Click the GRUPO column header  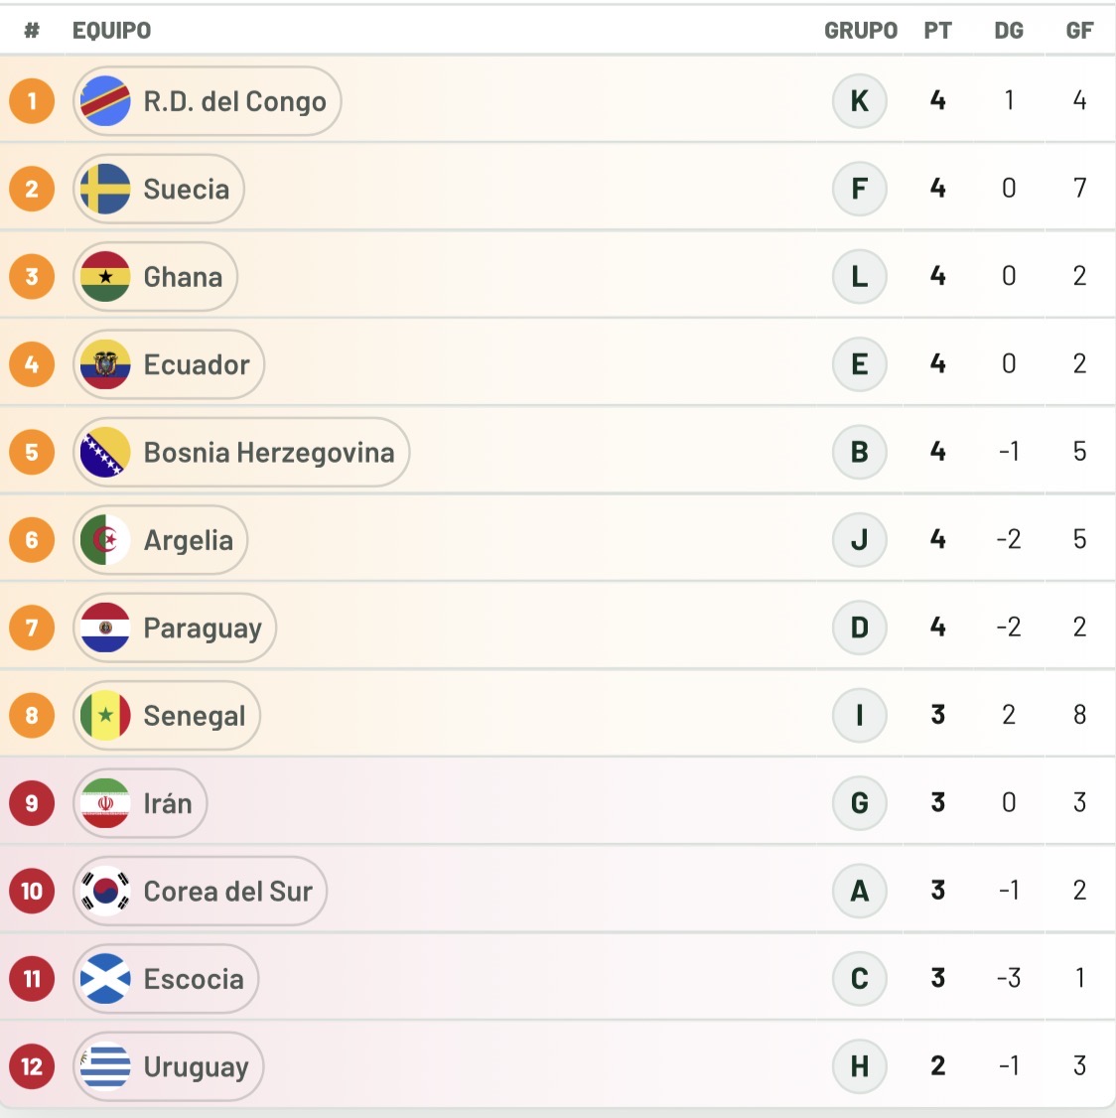[861, 31]
